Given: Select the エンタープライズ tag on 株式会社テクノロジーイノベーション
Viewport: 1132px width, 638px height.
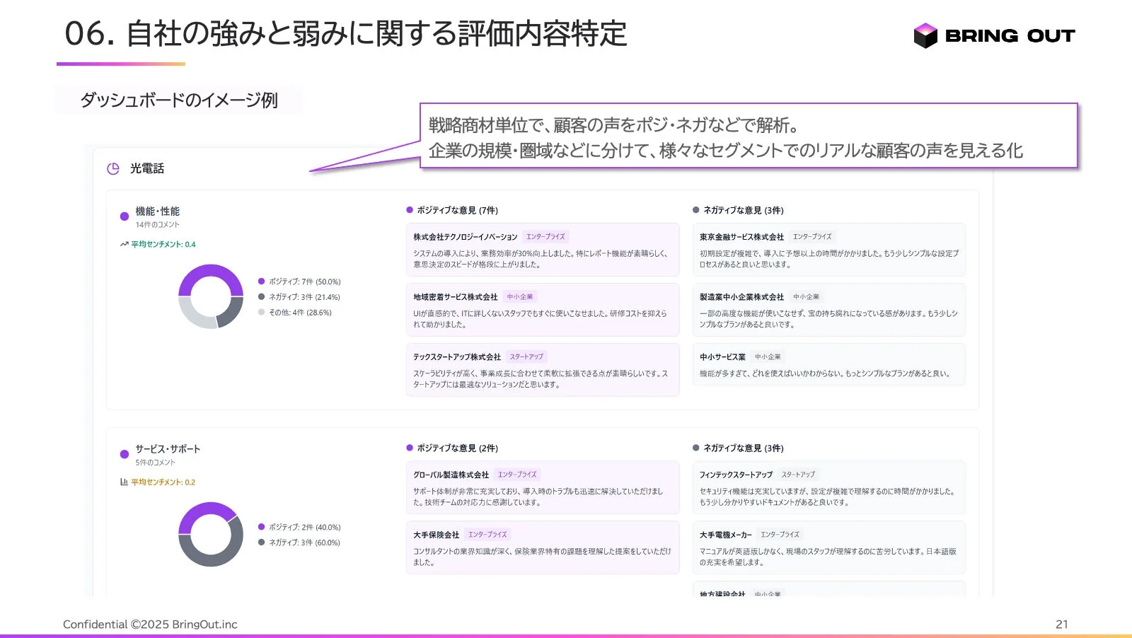Looking at the screenshot, I should coord(545,236).
